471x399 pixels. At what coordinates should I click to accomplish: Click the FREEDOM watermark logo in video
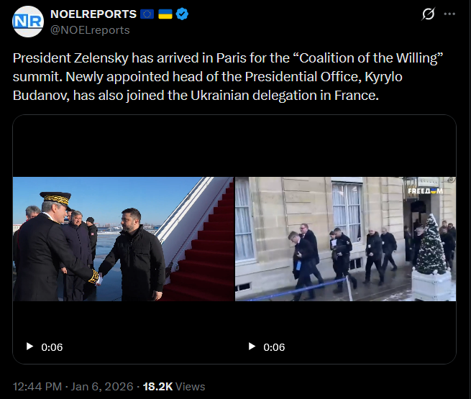(426, 191)
